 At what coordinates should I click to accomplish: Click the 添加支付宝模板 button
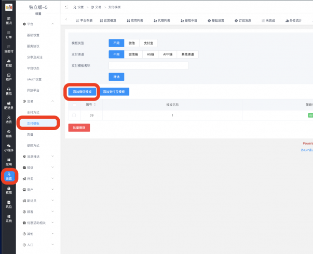(x=114, y=91)
